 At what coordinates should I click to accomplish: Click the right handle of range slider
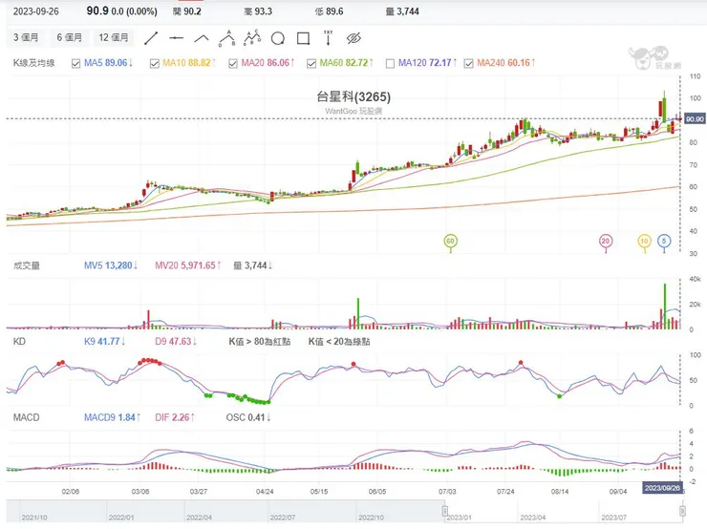tap(683, 511)
